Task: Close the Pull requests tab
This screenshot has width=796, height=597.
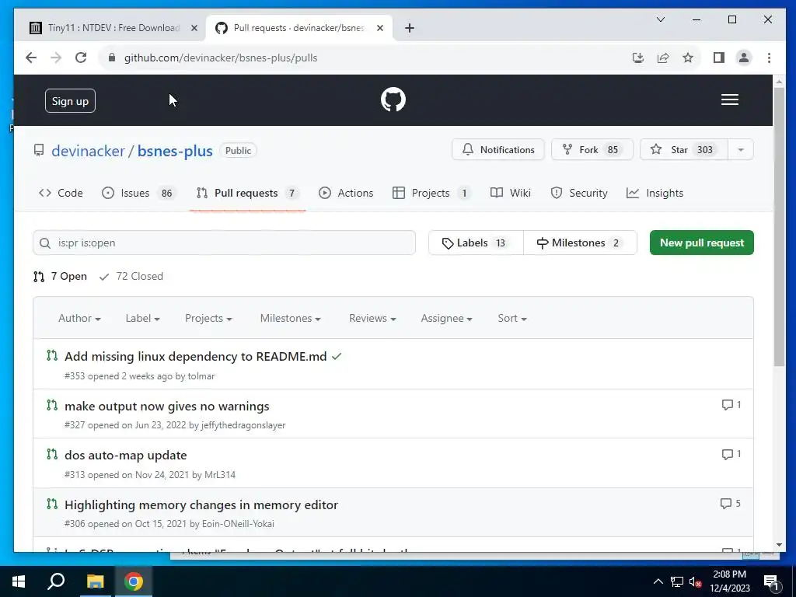Action: (379, 28)
